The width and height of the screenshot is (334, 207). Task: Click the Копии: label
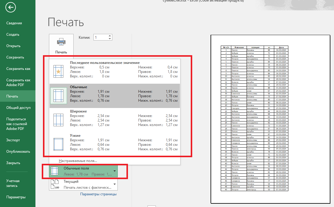coord(84,37)
